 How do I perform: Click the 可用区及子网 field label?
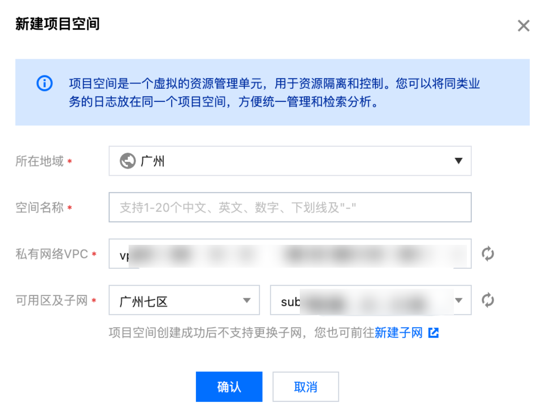click(52, 300)
